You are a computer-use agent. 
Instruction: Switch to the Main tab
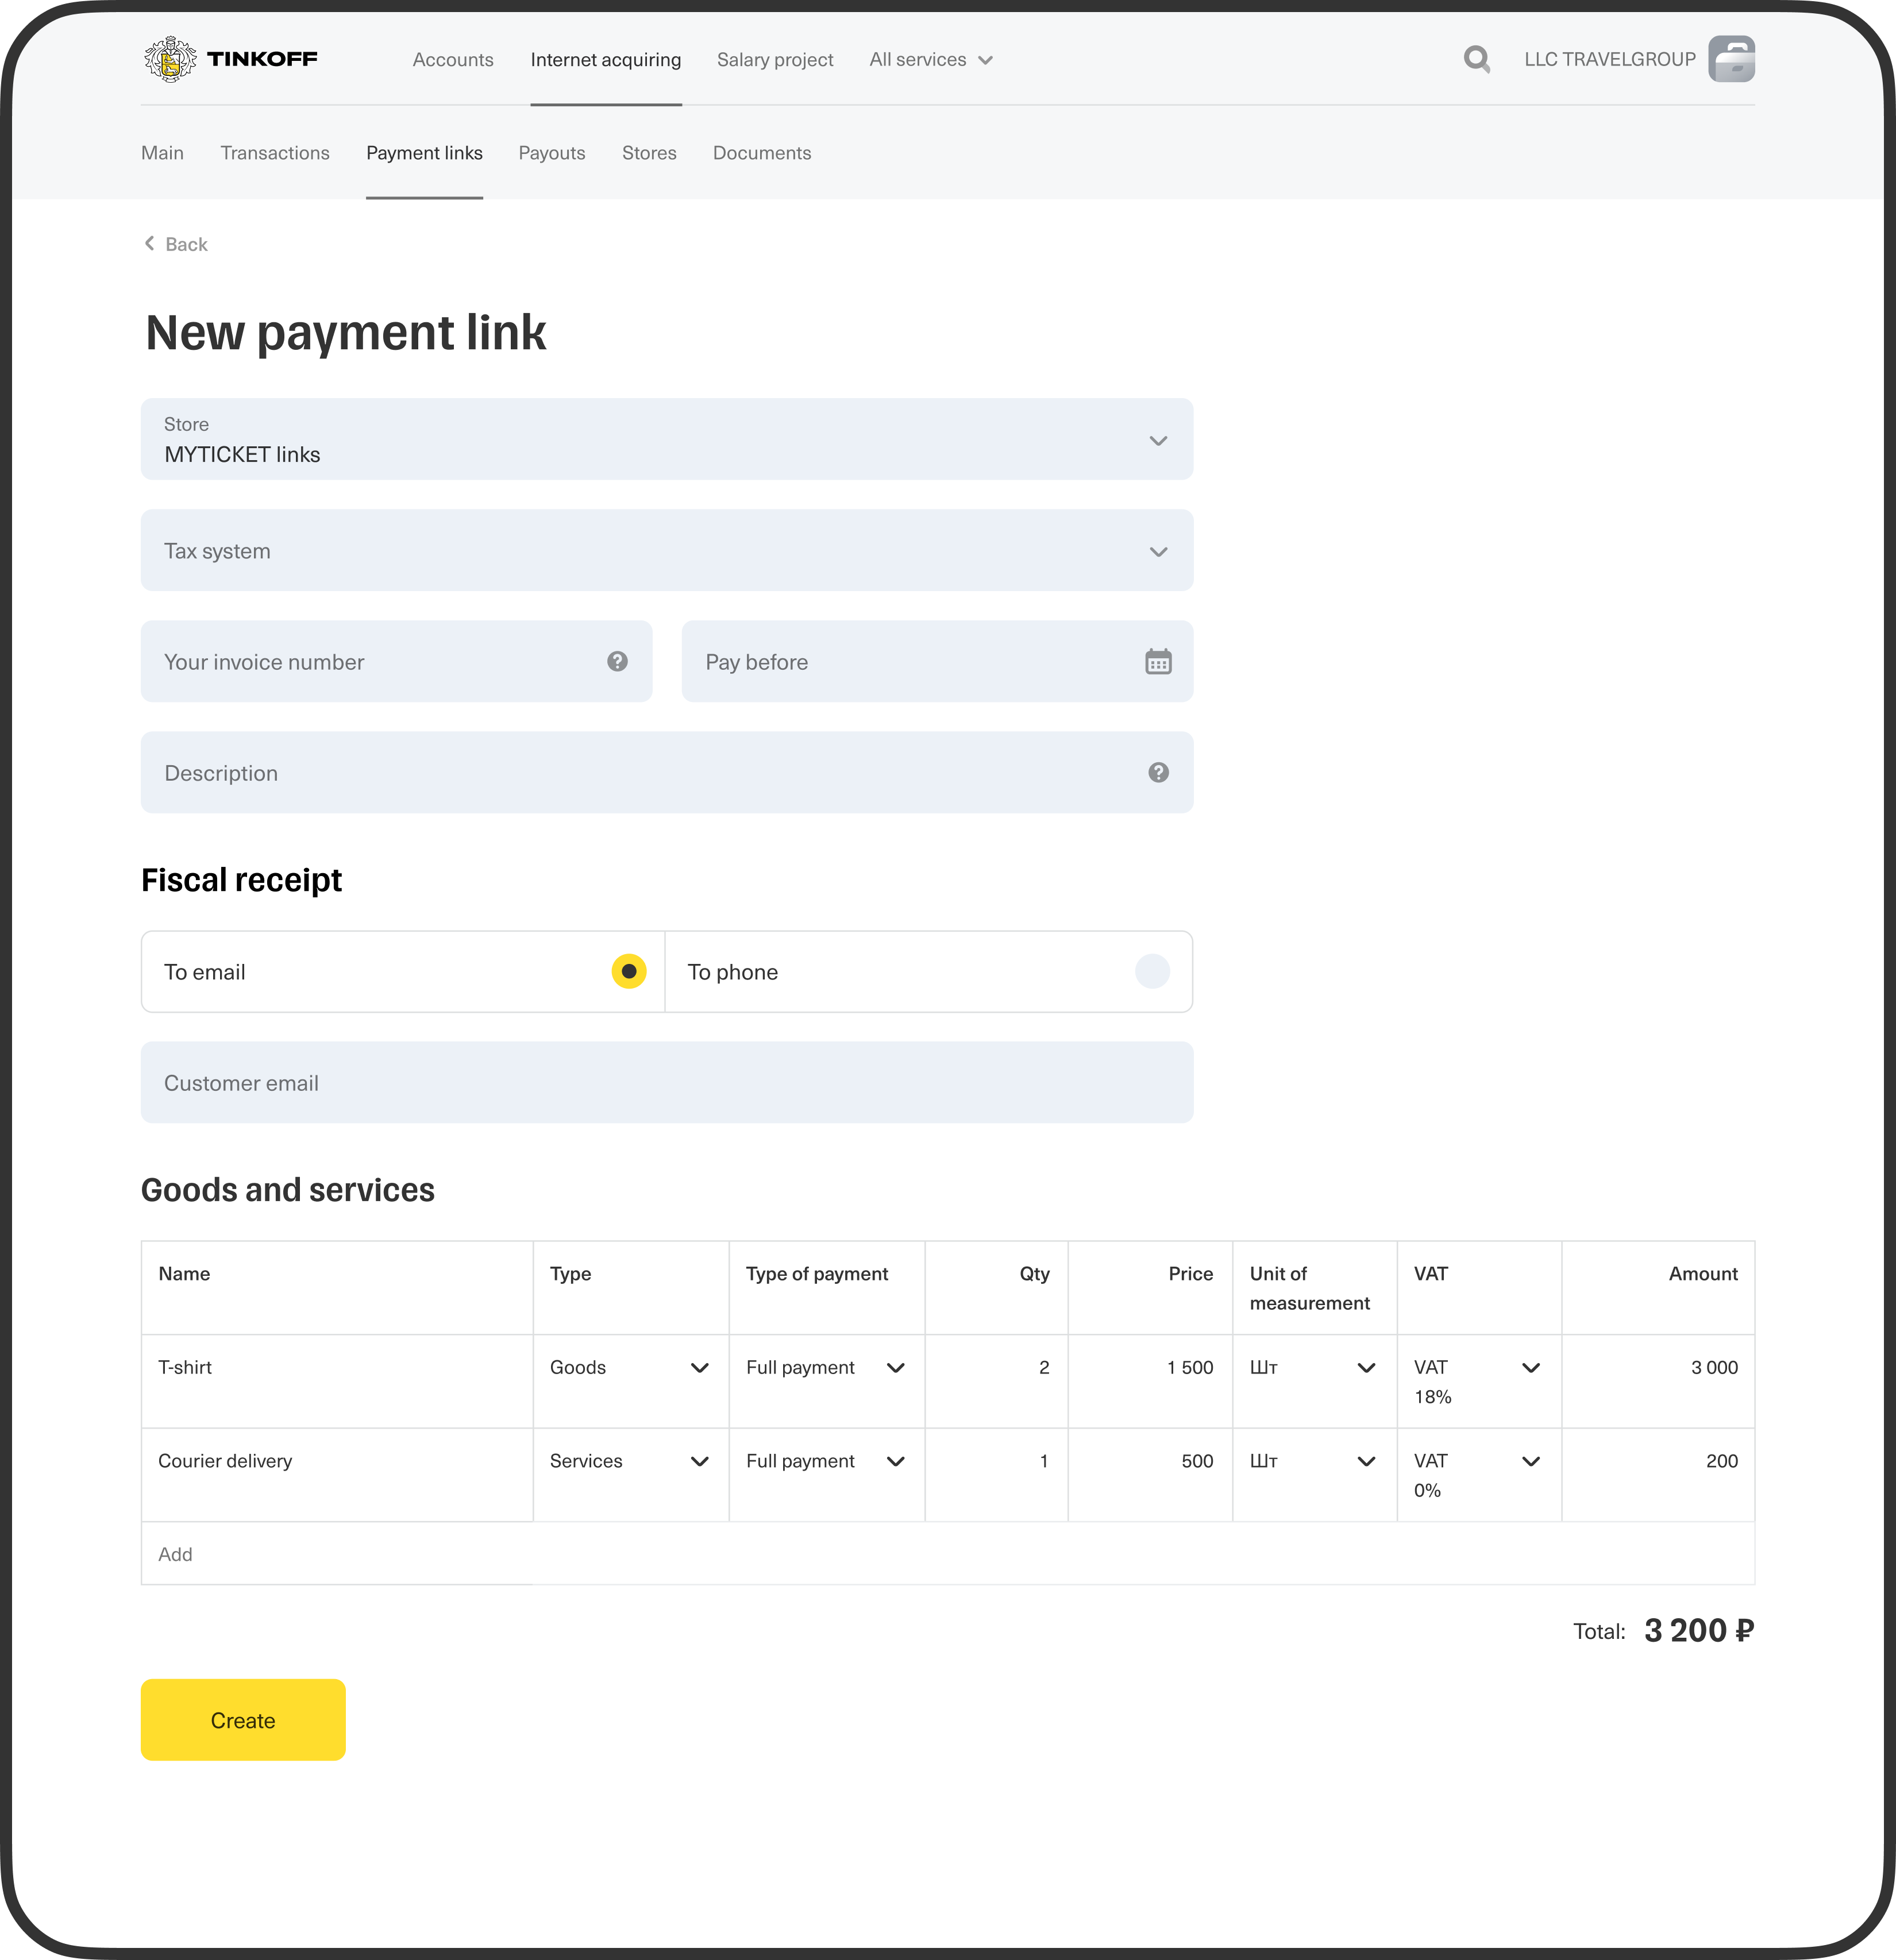click(162, 152)
